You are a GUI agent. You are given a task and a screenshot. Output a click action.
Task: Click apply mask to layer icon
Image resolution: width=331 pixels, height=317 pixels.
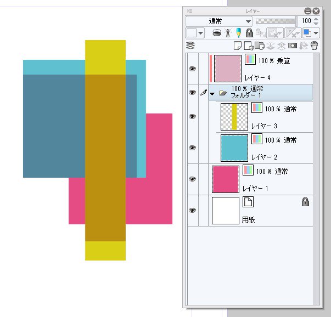tap(304, 46)
